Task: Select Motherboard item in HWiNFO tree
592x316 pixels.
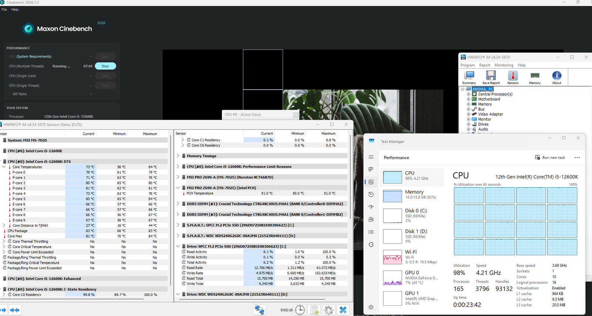Action: tap(489, 99)
